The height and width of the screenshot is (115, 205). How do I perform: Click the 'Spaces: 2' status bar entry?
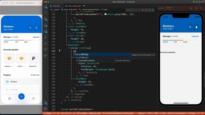coord(142,113)
